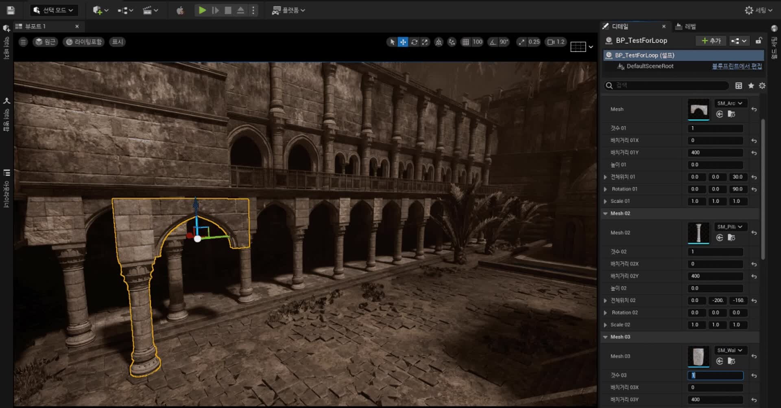781x408 pixels.
Task: Click the world/local coordinate system icon
Action: (439, 42)
